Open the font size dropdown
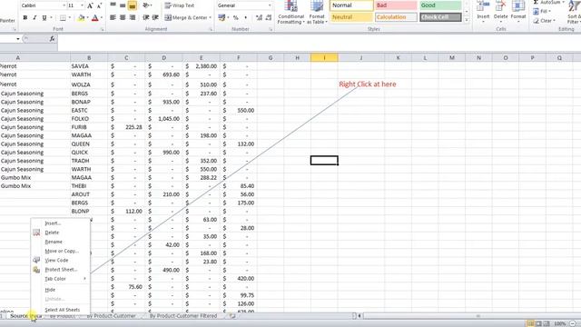 pyautogui.click(x=82, y=5)
